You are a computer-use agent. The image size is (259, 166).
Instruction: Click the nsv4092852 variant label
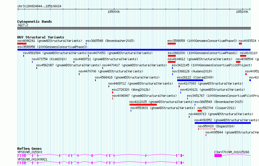click(x=227, y=120)
